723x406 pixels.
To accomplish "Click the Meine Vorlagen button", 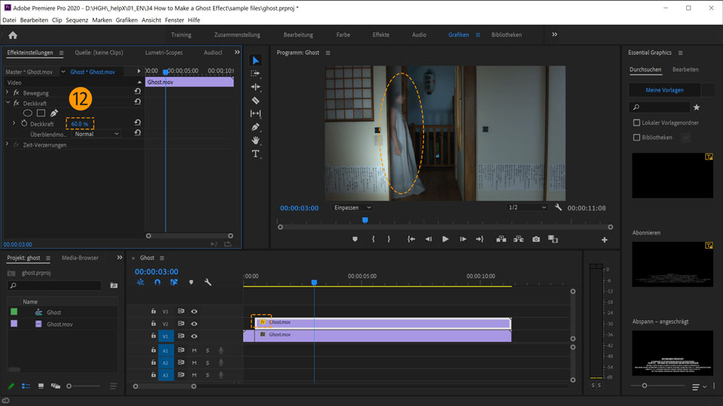I will [x=665, y=89].
